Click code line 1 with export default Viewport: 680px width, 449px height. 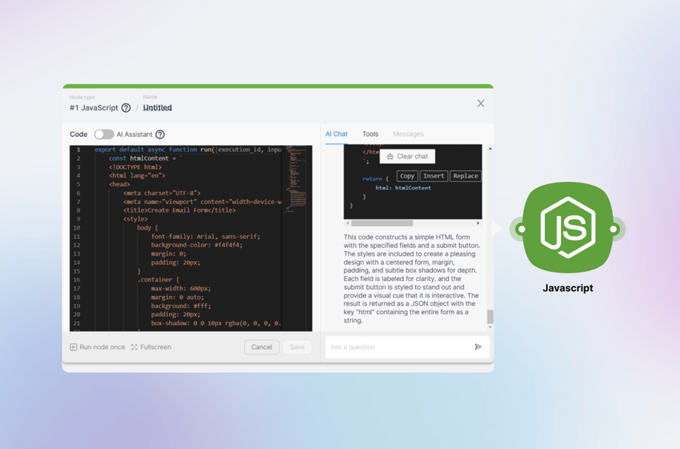(x=188, y=149)
